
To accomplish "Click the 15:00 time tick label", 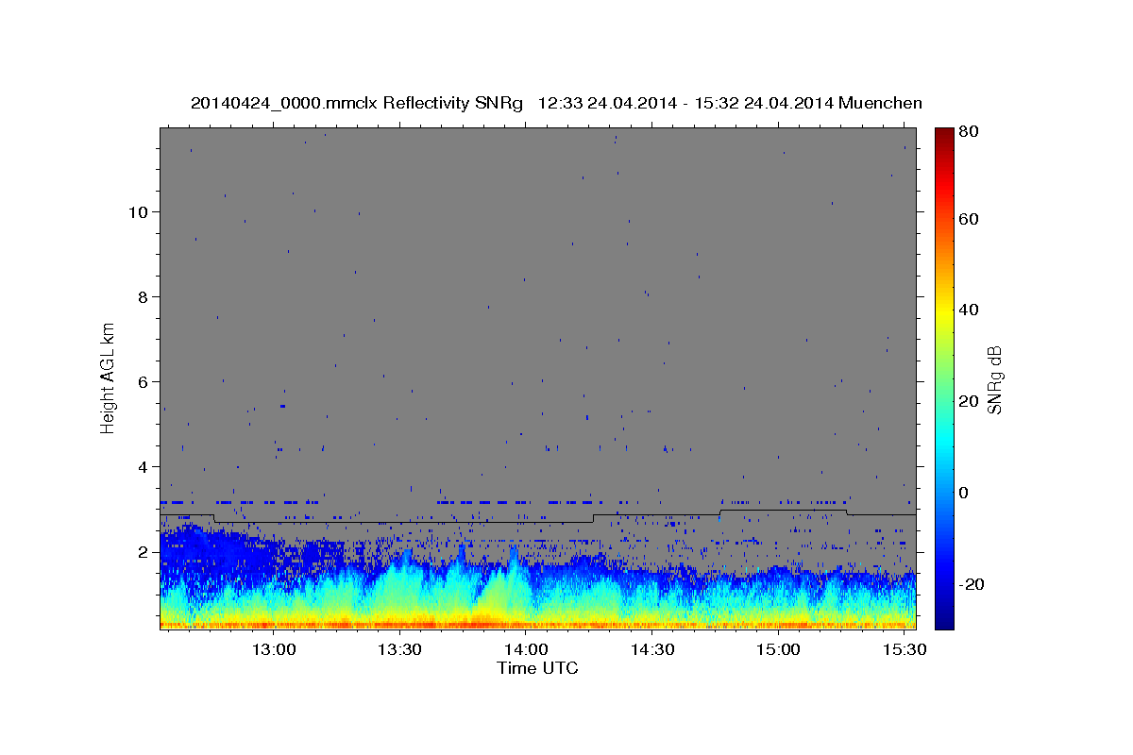I will click(x=778, y=649).
